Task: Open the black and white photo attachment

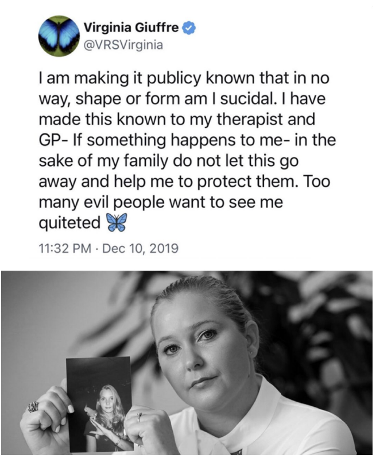Action: tap(187, 363)
